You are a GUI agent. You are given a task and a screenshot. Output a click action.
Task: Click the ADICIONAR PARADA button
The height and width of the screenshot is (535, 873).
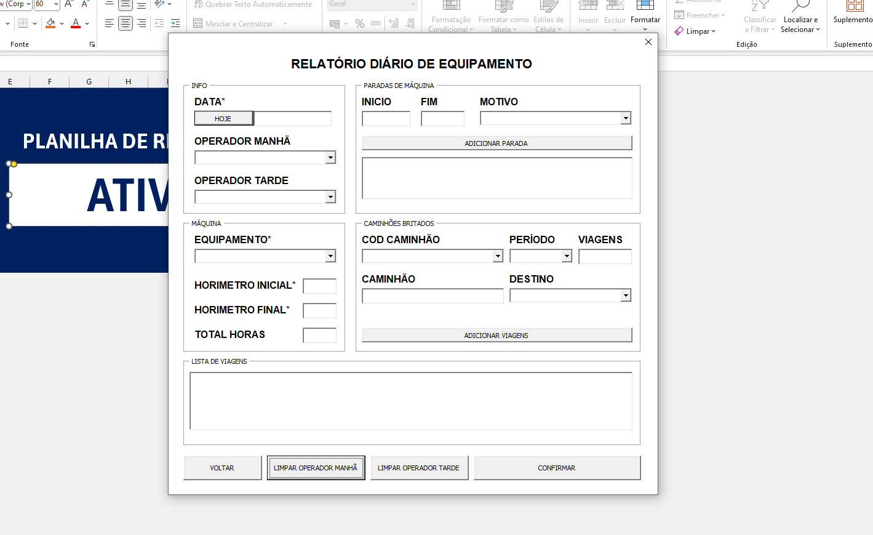tap(496, 143)
